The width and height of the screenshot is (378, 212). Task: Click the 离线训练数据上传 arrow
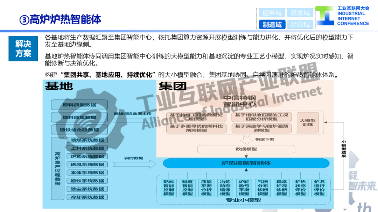(x=134, y=119)
